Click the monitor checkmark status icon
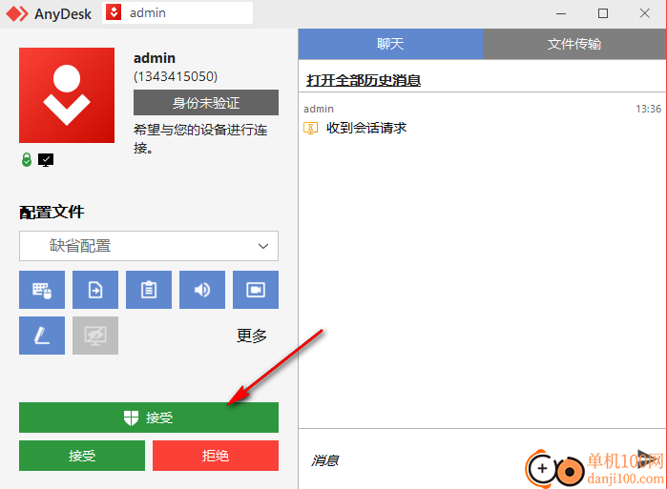 [46, 160]
